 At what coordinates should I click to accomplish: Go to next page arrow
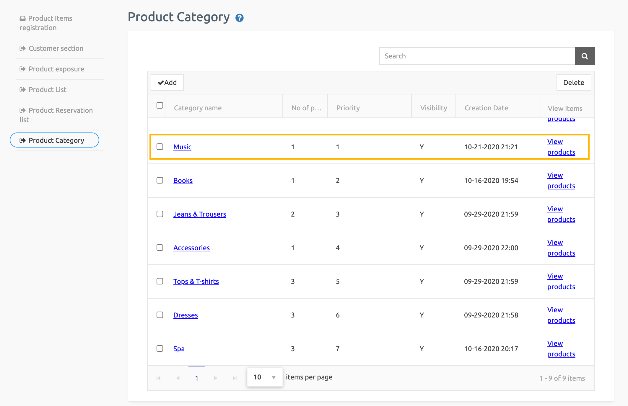[x=216, y=378]
